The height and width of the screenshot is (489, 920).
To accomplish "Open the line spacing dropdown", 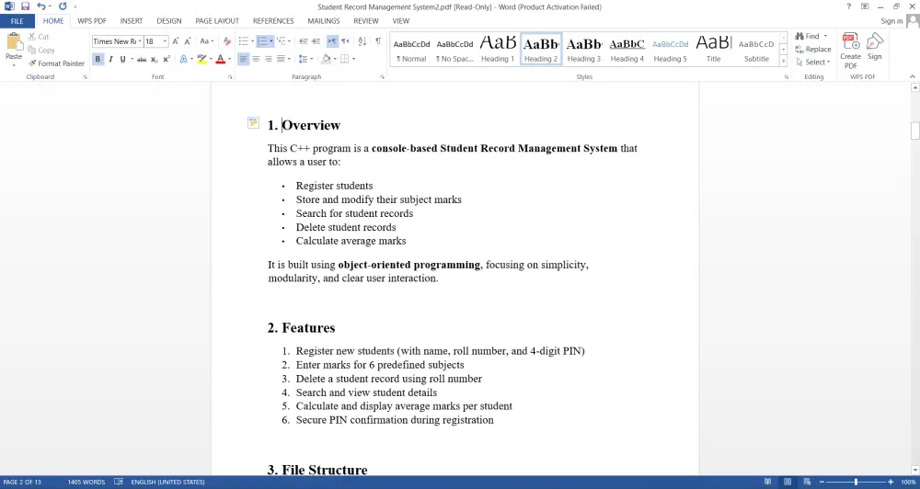I will (x=305, y=59).
